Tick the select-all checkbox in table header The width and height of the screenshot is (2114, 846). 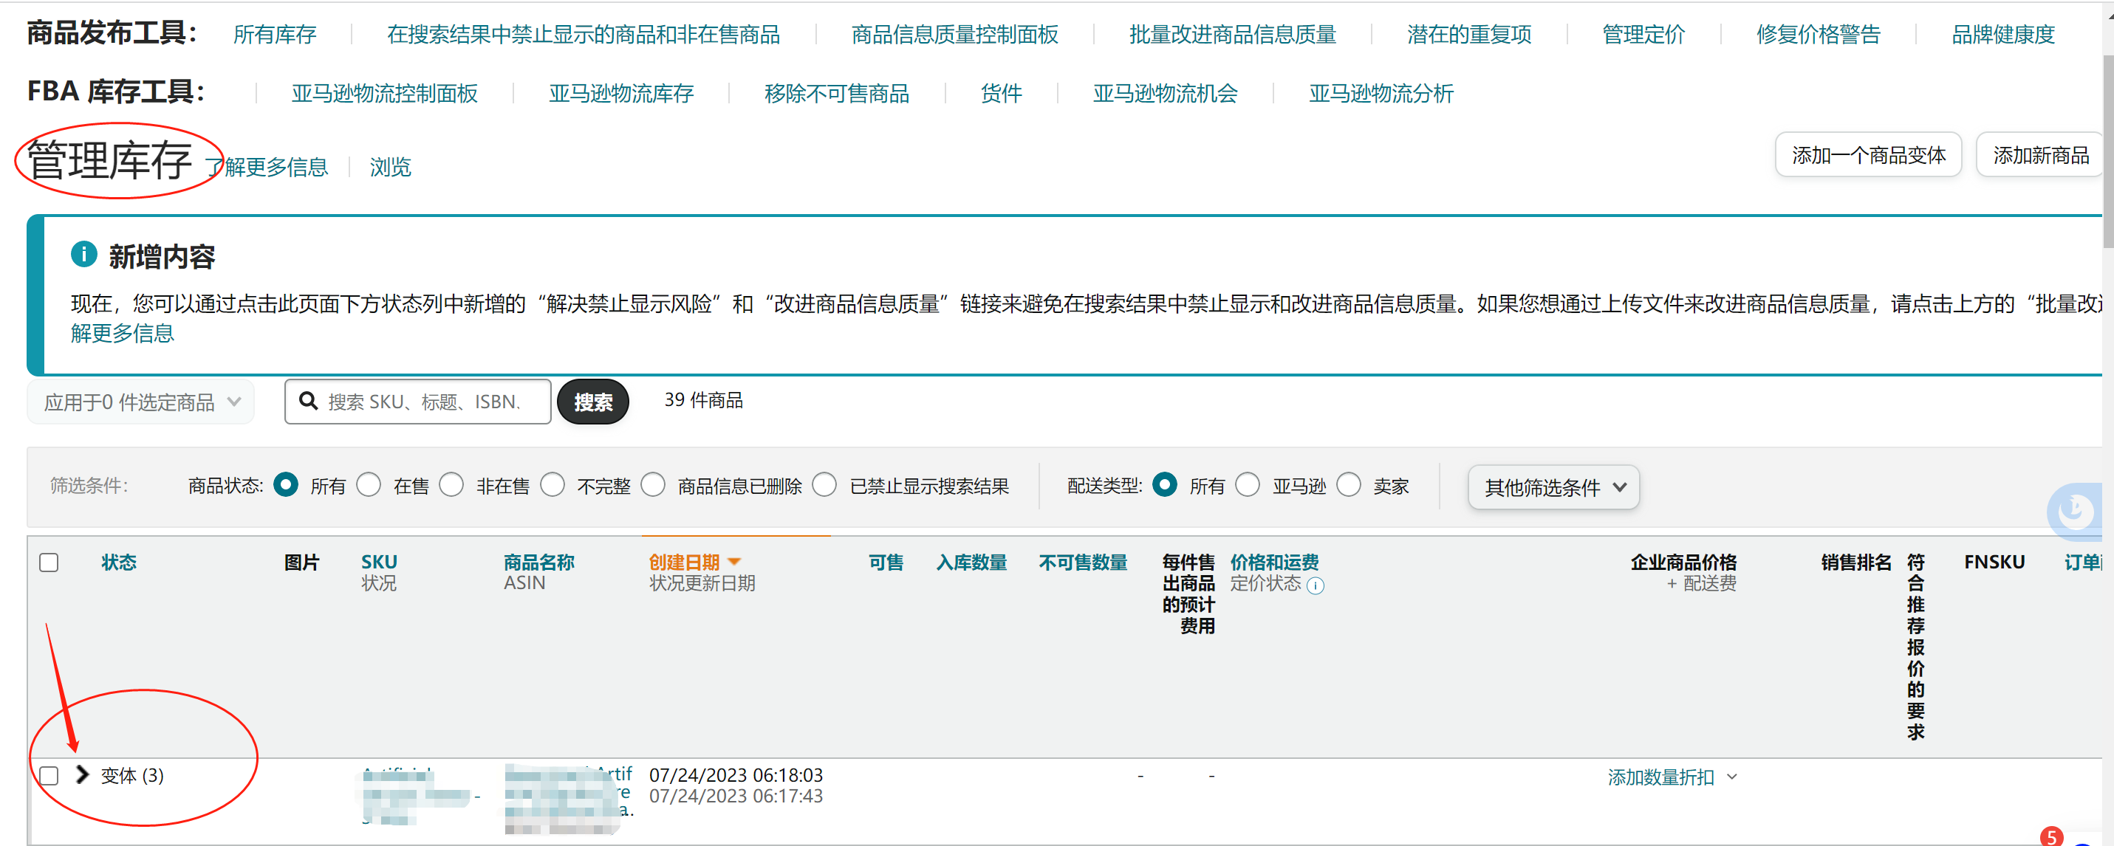click(x=49, y=562)
